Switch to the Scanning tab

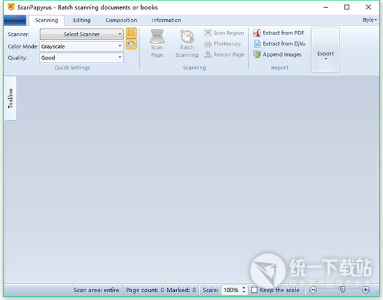[x=47, y=20]
